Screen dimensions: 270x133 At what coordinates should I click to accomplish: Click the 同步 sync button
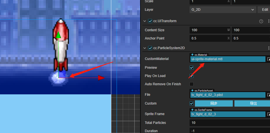tap(214, 103)
